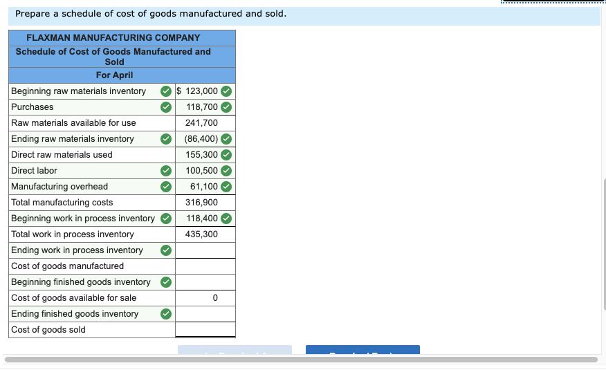Click checkmark beside 118,400 value
The height and width of the screenshot is (370, 606).
(226, 219)
